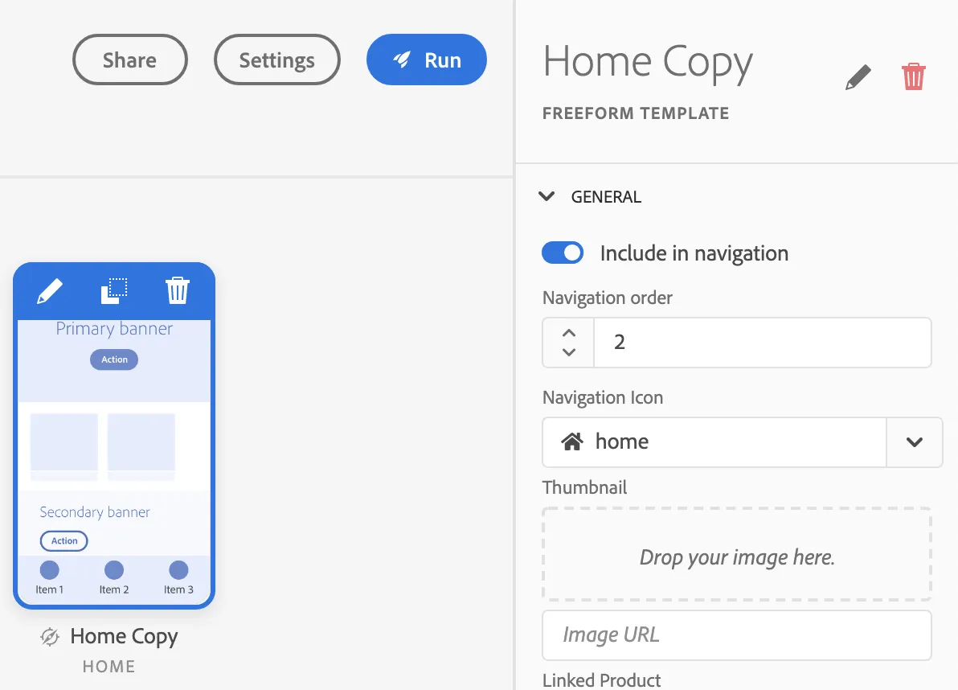This screenshot has height=690, width=958.
Task: Open the Navigation Icon dropdown arrow
Action: coord(915,442)
